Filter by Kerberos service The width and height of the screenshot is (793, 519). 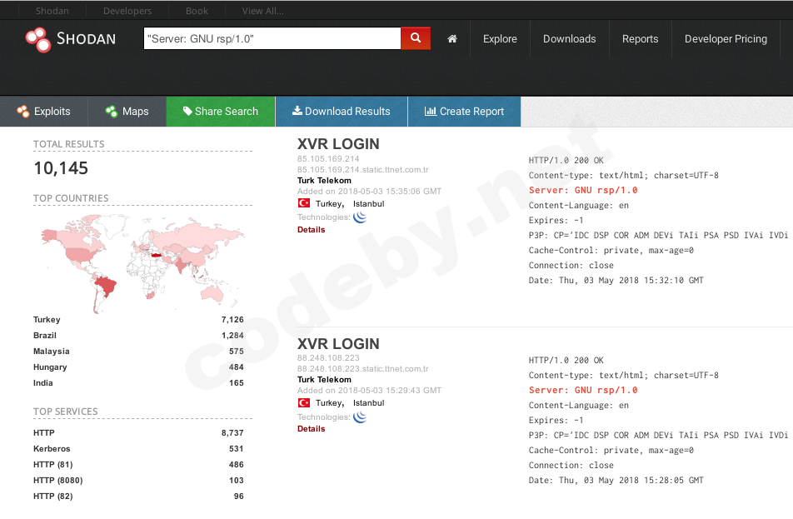[52, 449]
